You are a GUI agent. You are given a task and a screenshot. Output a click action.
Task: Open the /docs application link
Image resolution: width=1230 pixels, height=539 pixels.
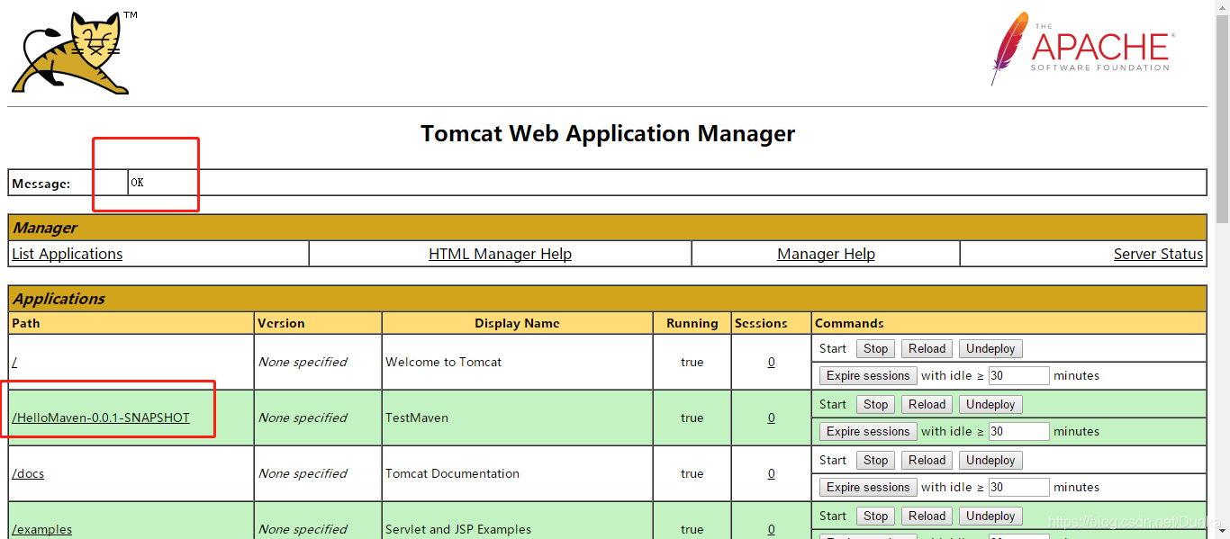pos(28,473)
